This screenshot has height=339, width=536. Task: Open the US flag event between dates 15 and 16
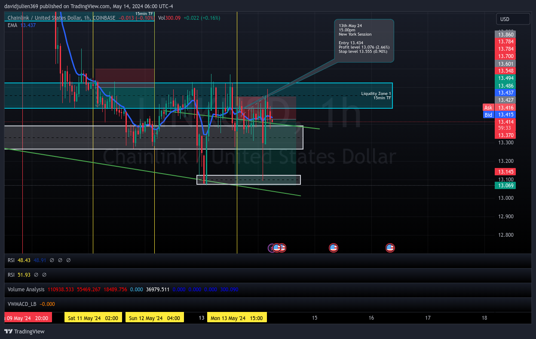(333, 247)
